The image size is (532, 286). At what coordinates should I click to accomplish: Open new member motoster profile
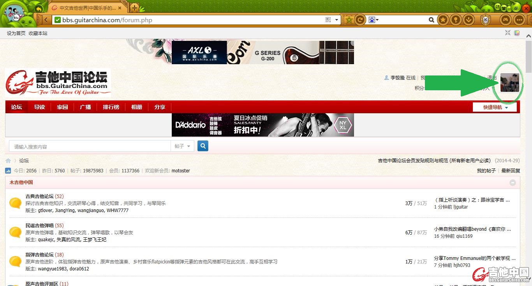pos(181,170)
